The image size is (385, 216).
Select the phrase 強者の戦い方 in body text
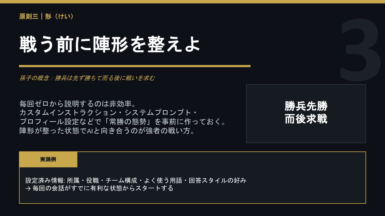click(x=170, y=131)
